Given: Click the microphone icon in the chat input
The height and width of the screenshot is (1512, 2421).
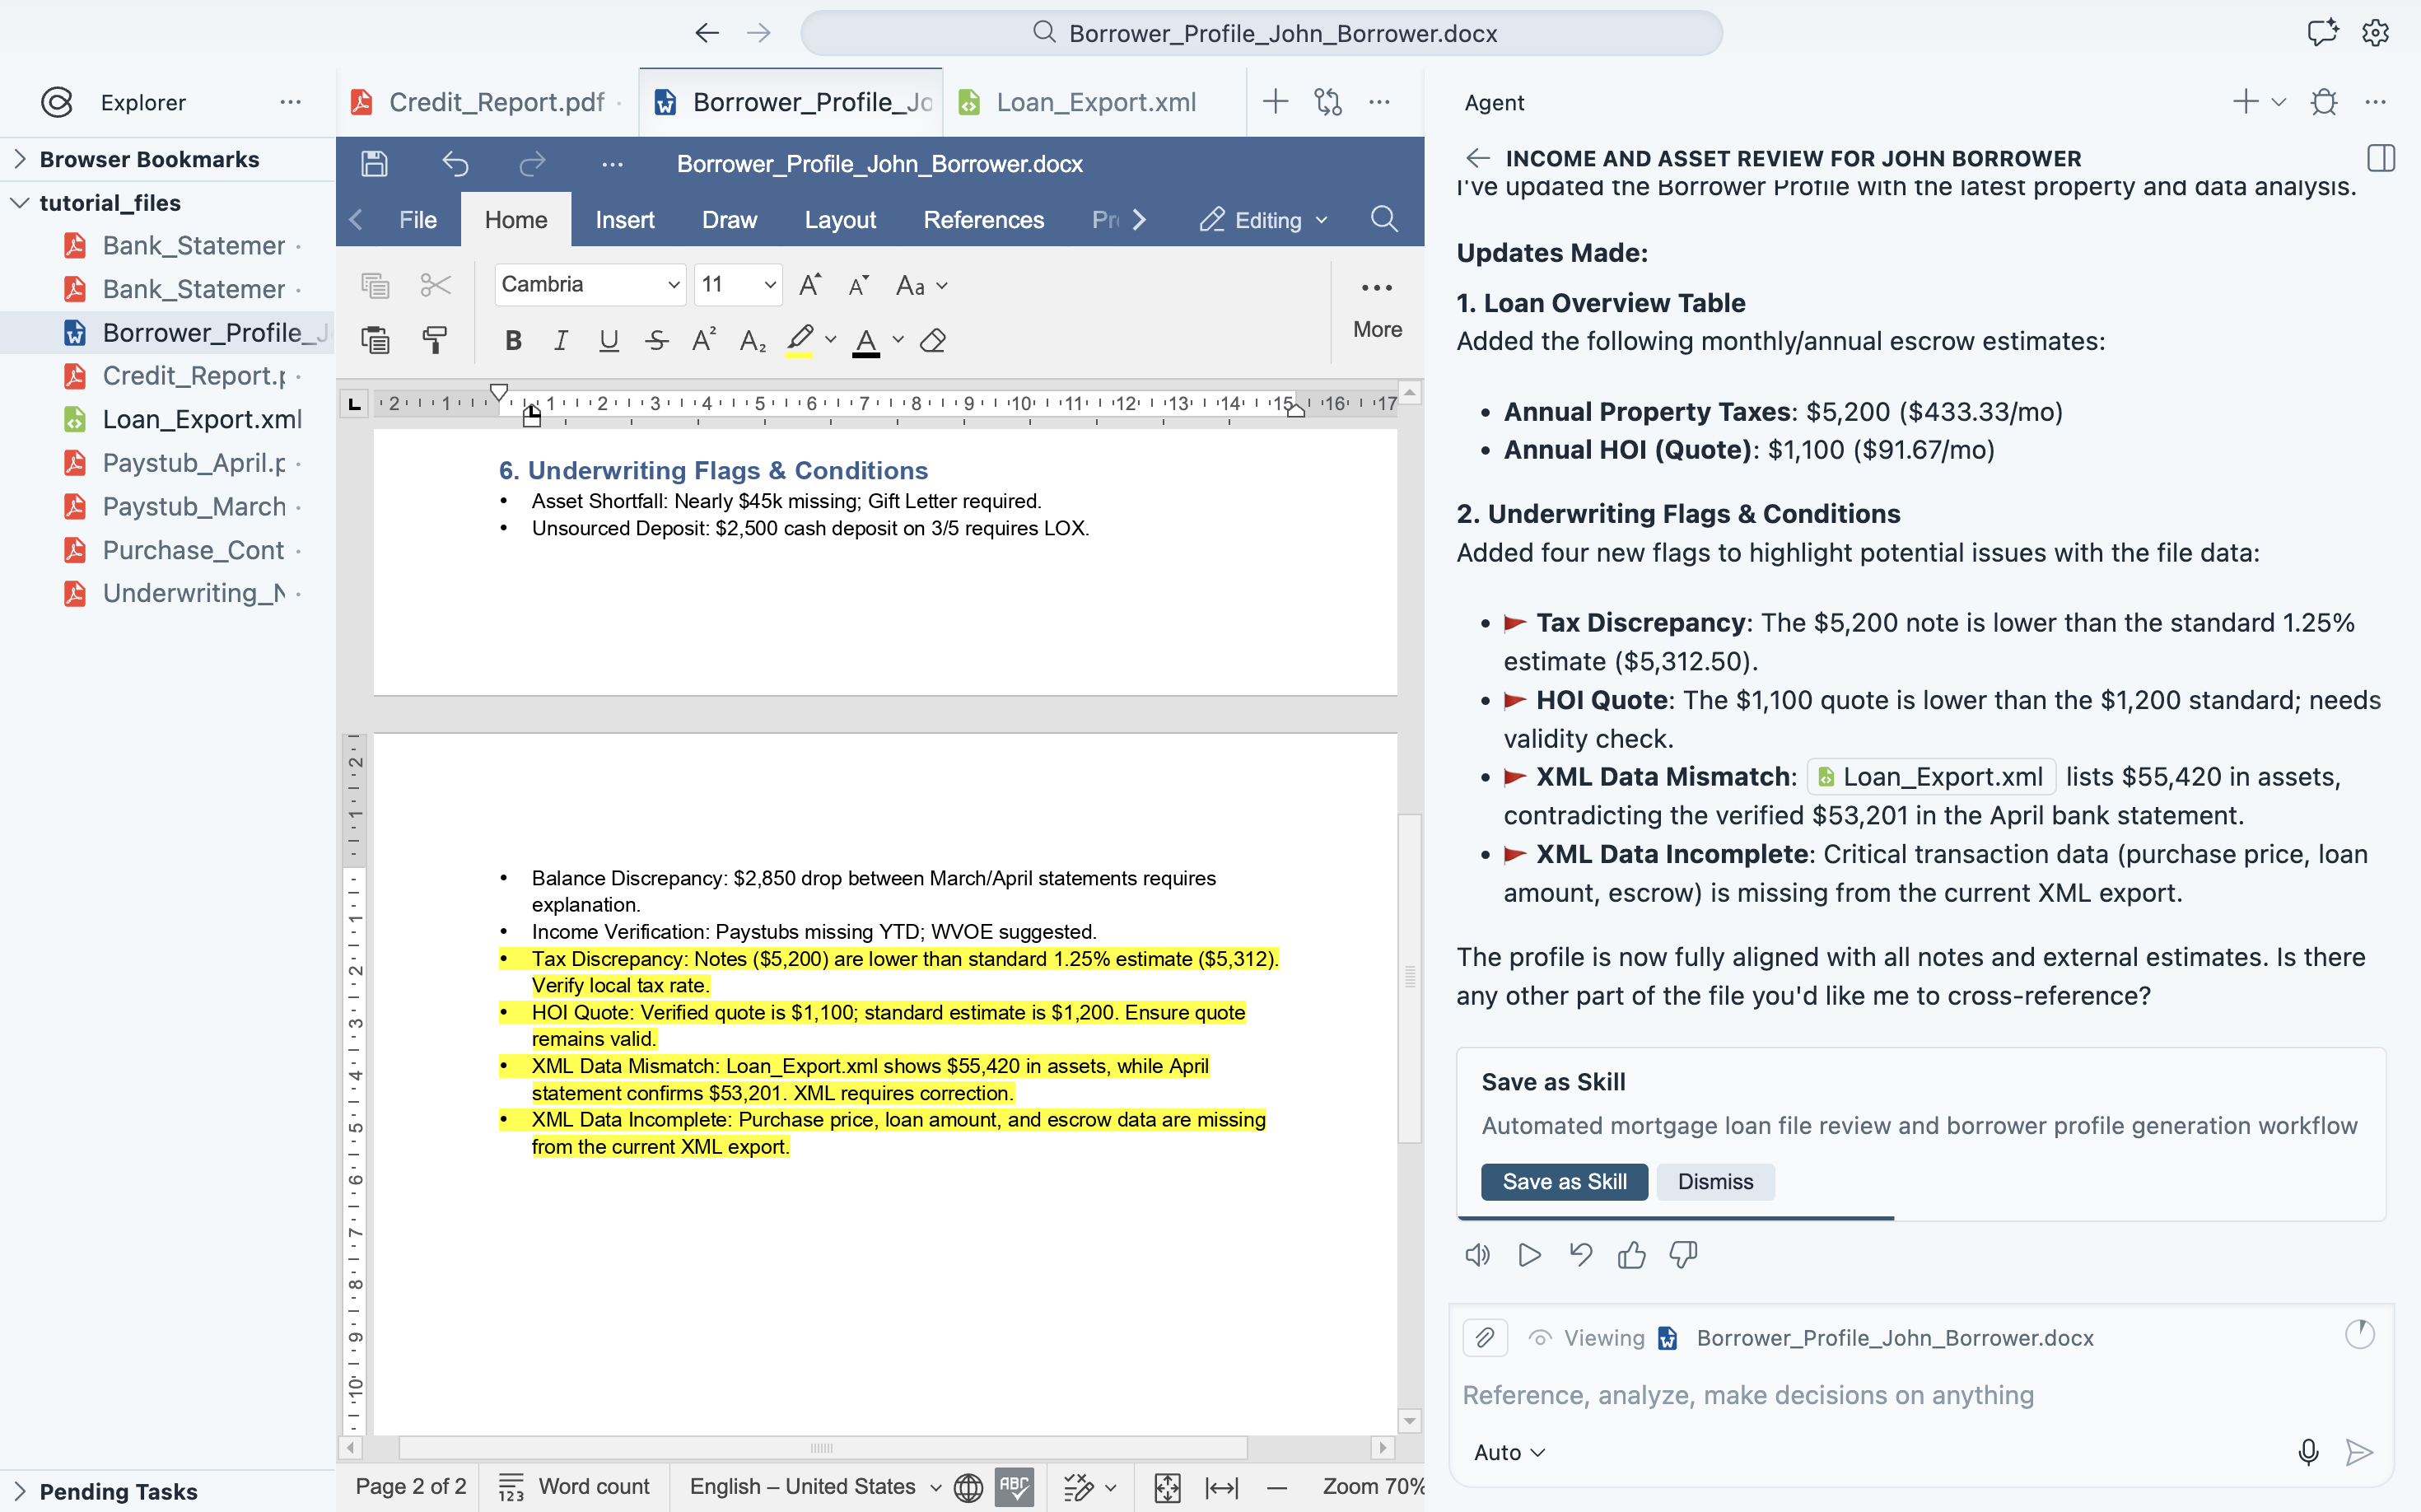Looking at the screenshot, I should (2308, 1452).
